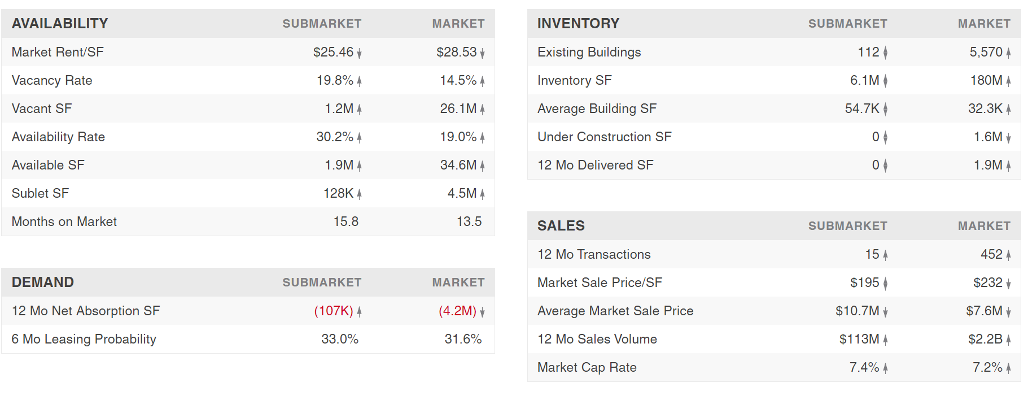Click the arrow next to 7.2% market cap rate

pos(1008,368)
